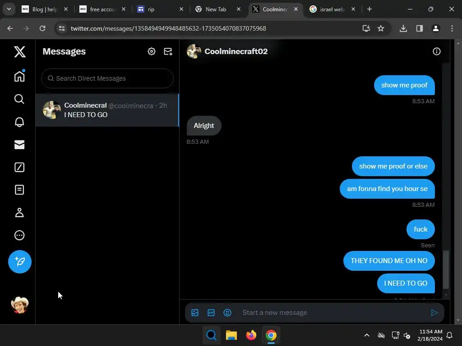Open Lists icon in the sidebar
The image size is (462, 346).
point(19,190)
